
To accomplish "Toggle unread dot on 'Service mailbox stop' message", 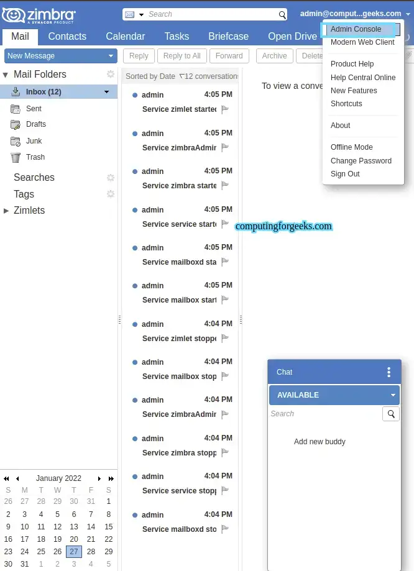I will point(135,362).
